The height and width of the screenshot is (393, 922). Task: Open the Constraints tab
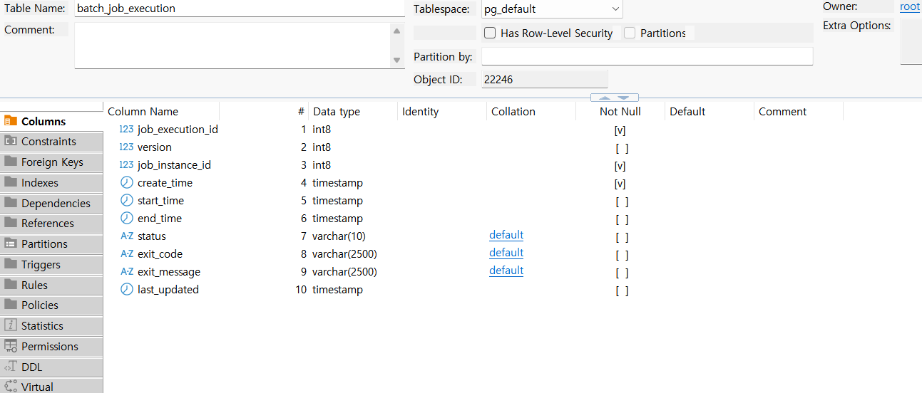(x=51, y=141)
